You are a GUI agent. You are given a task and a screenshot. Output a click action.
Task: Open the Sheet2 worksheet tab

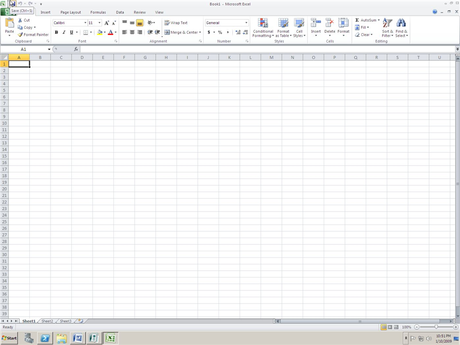click(47, 321)
